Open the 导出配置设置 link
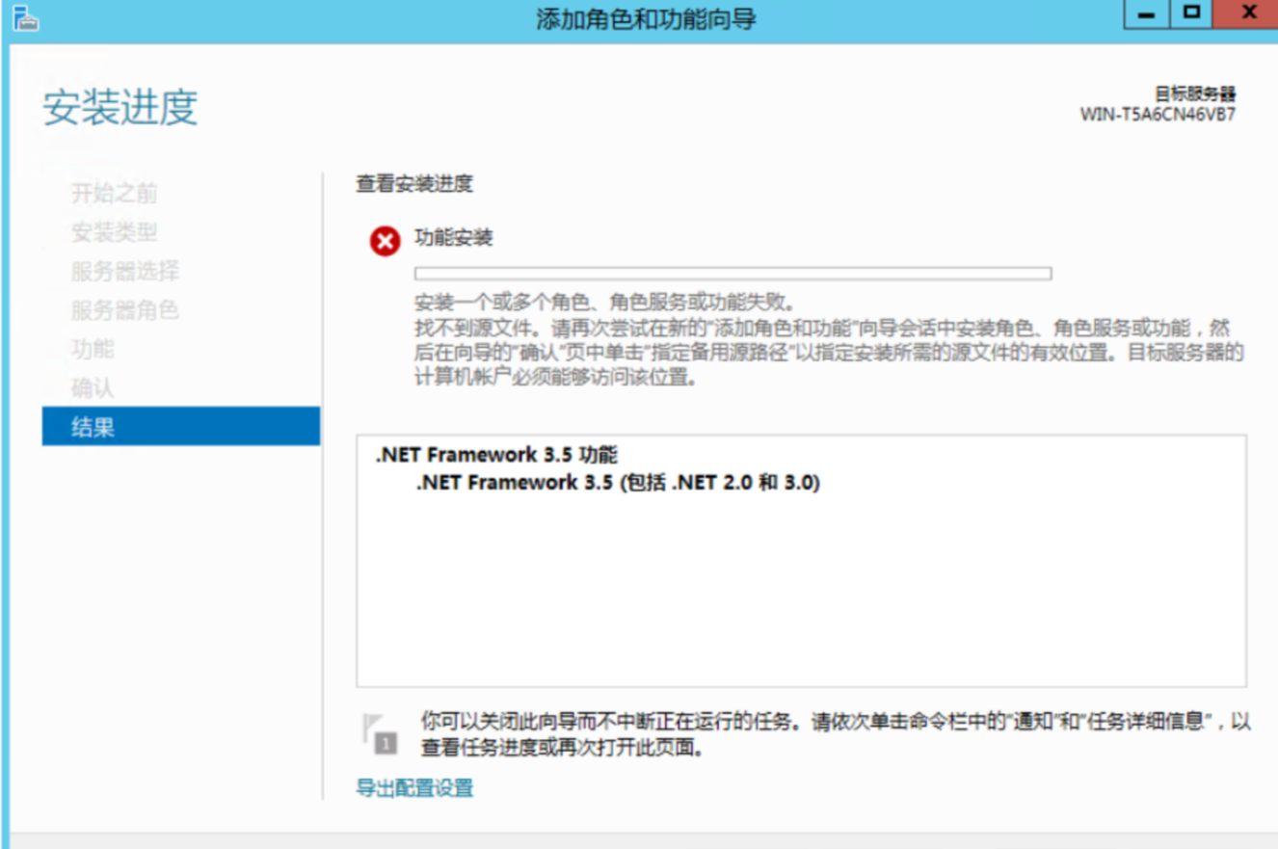This screenshot has height=849, width=1278. (x=414, y=788)
